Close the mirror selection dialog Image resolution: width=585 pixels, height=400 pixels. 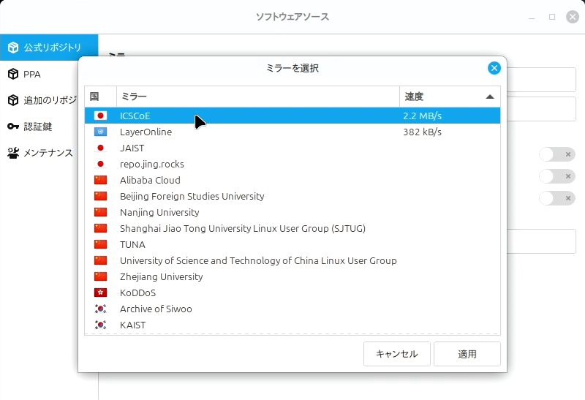[x=494, y=68]
